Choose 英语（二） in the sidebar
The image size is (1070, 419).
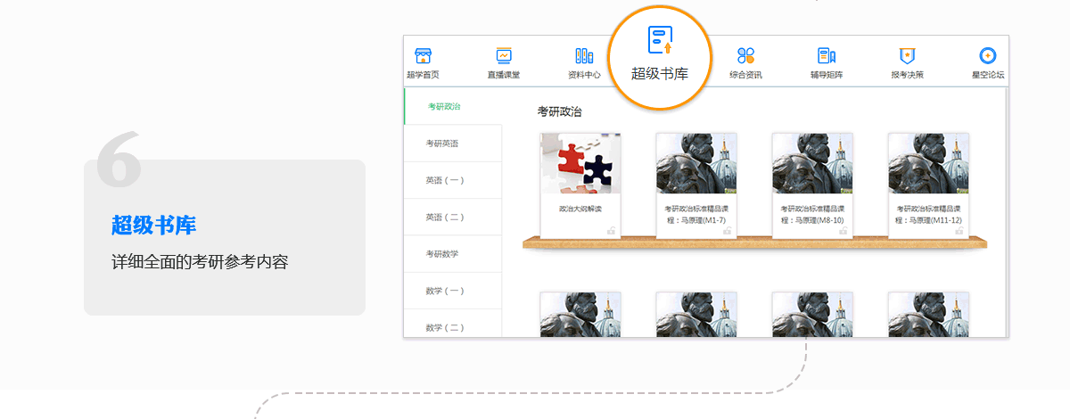[x=445, y=218]
